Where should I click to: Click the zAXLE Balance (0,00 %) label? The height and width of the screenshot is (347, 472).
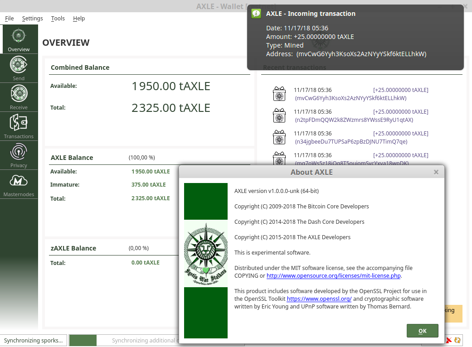pyautogui.click(x=138, y=248)
